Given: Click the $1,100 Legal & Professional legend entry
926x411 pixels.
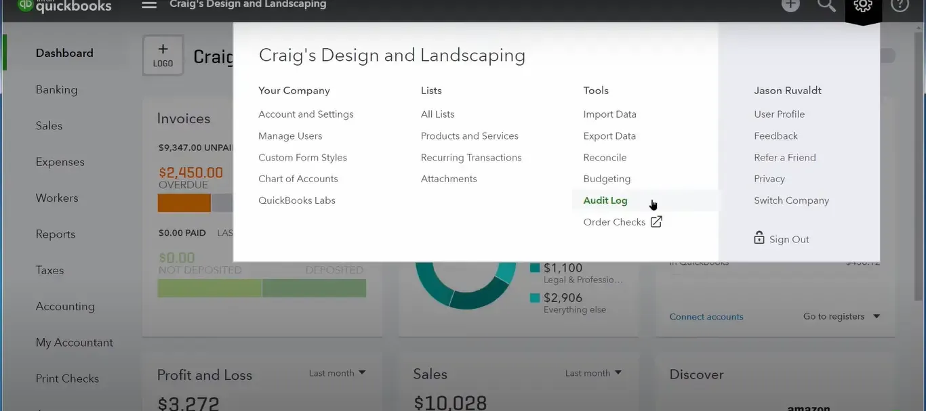Looking at the screenshot, I should pos(576,273).
